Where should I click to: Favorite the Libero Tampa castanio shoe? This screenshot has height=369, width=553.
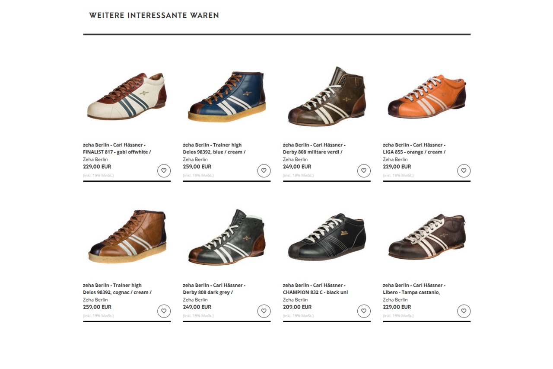coord(464,311)
